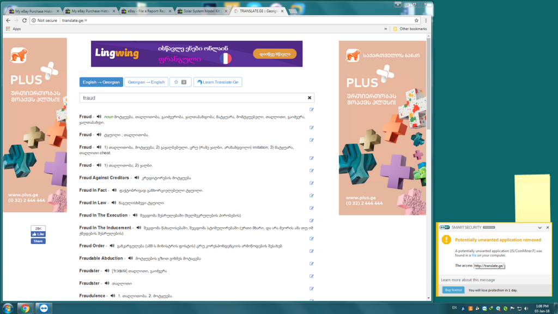Click the Lingwing banner orange button
Viewport: 558px width, 314px height.
pyautogui.click(x=275, y=54)
